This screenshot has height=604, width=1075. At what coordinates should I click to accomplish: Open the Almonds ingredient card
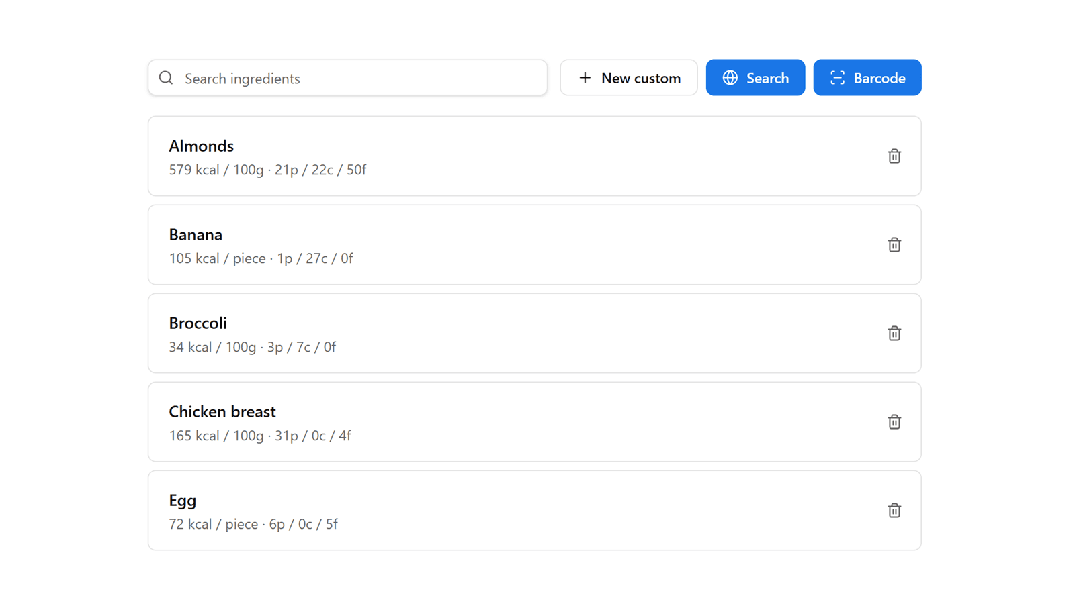(534, 156)
